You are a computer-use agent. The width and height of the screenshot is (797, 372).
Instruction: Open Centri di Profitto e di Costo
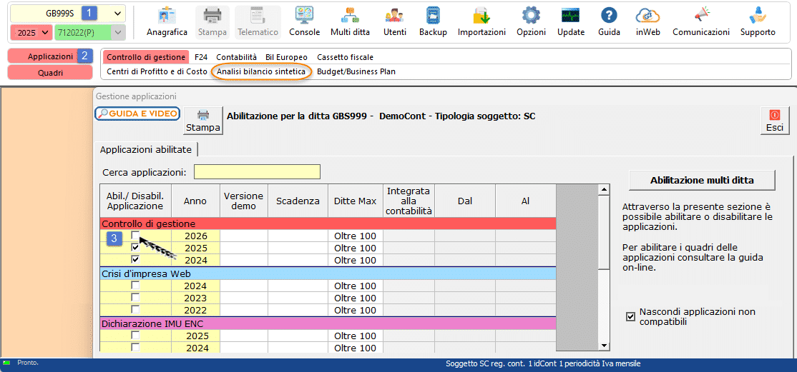coord(157,71)
